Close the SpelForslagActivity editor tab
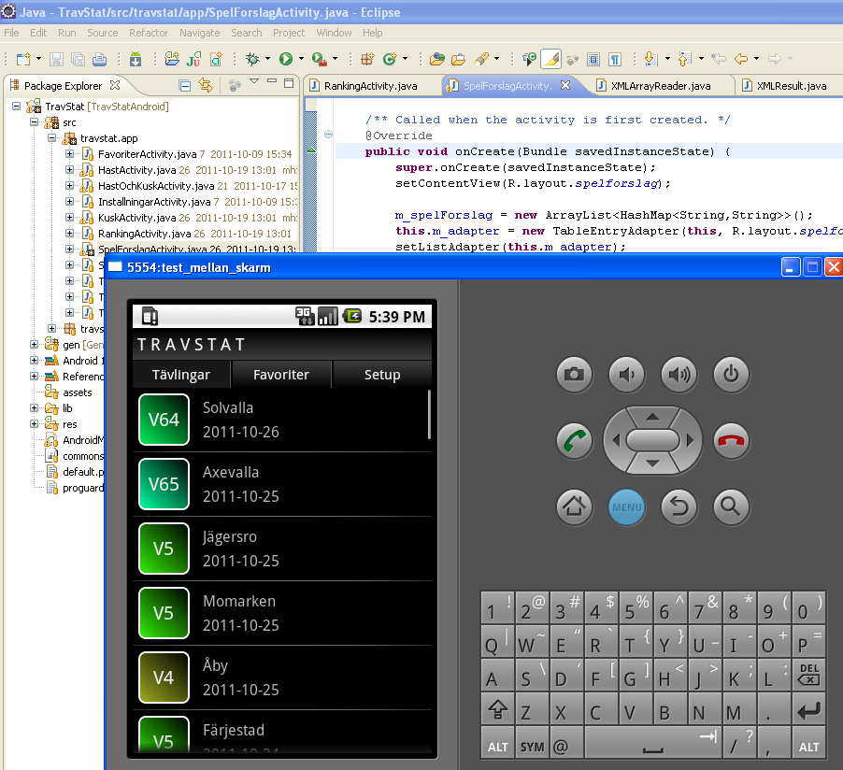This screenshot has width=843, height=770. pyautogui.click(x=565, y=85)
